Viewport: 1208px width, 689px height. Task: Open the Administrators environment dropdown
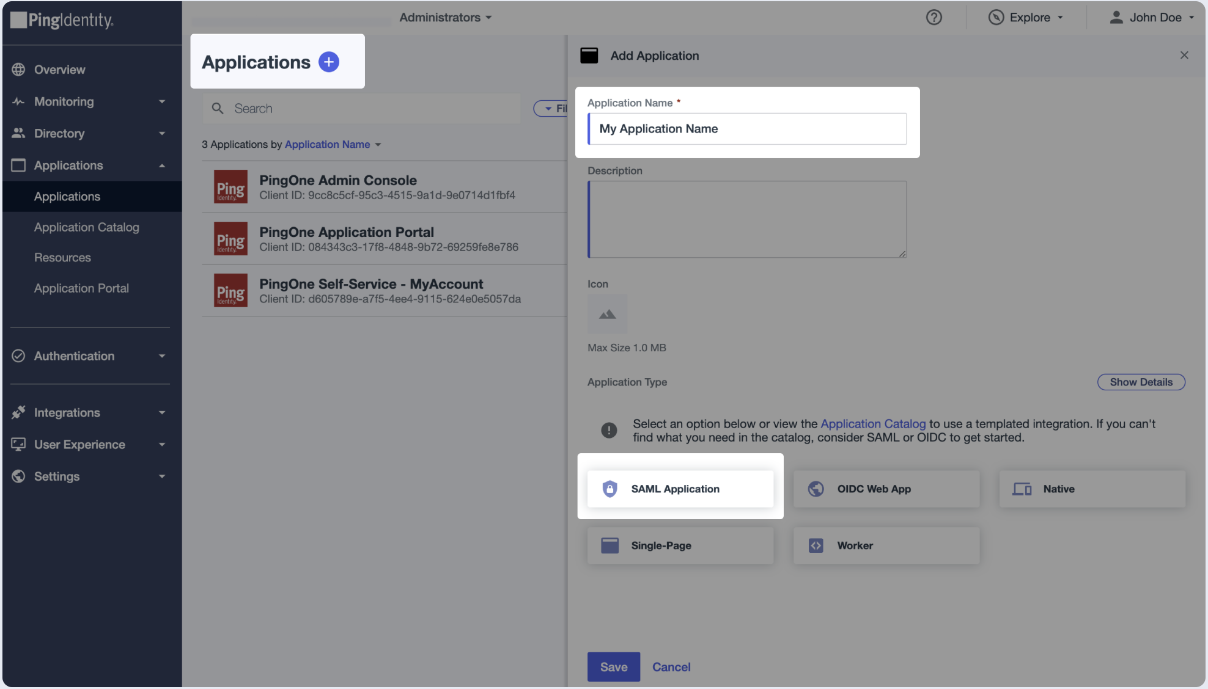445,17
